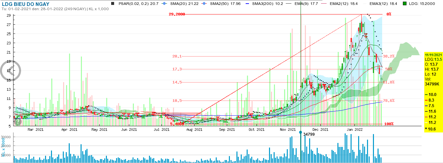Open the green question mark help icon
443x163 pixels.
(x=18, y=121)
